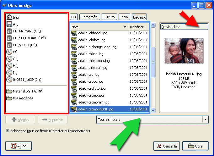This screenshot has height=156, width=214.
Task: Click the floppy drive A:\ icon
Action: click(x=9, y=24)
